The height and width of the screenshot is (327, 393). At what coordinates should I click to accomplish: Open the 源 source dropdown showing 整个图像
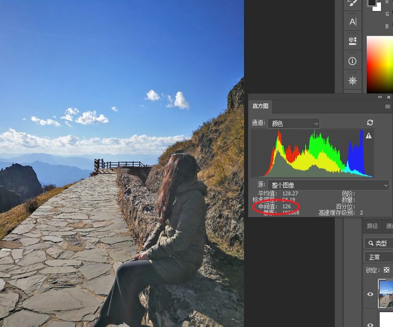pos(329,185)
